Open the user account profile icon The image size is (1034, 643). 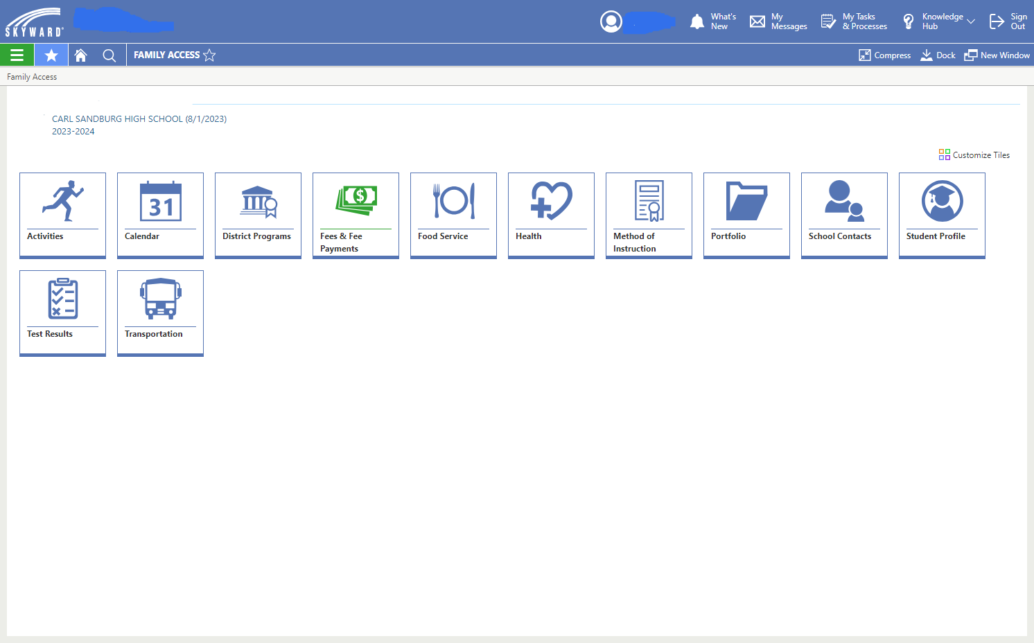point(611,21)
